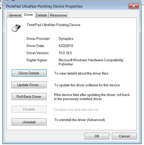
Task: Select the Driver tab
Action: point(29,15)
